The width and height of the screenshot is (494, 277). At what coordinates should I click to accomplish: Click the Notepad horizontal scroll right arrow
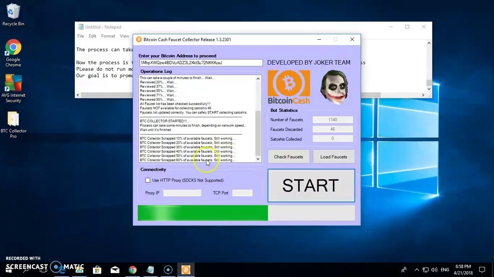(x=423, y=95)
